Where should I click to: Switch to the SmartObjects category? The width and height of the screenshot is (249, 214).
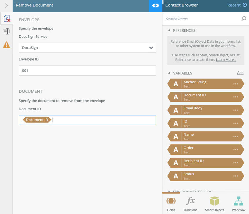pos(214,204)
